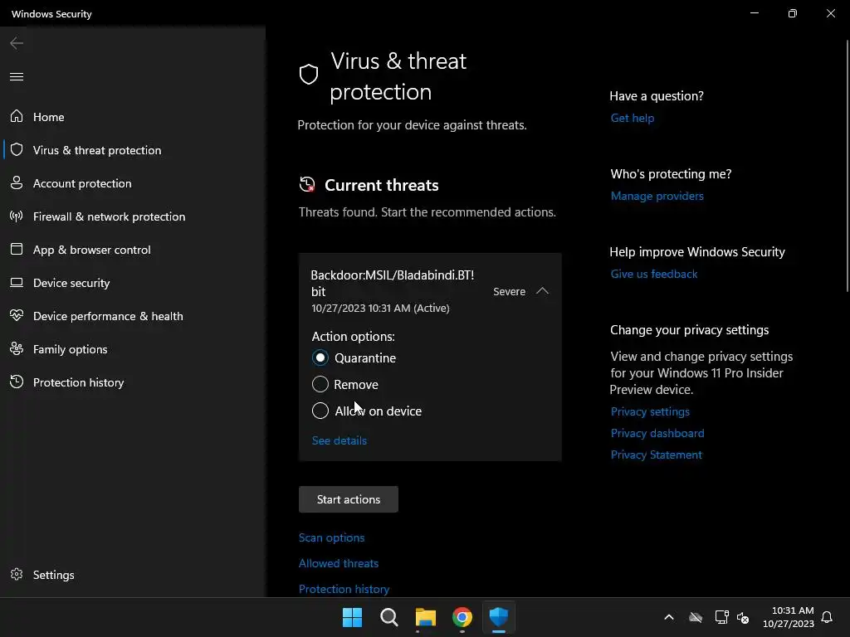The height and width of the screenshot is (637, 850).
Task: Click the 10/27/2023 10:31 AM (Active) text
Action: 380,309
